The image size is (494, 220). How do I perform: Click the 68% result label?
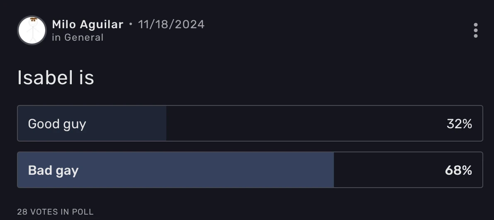[458, 170]
